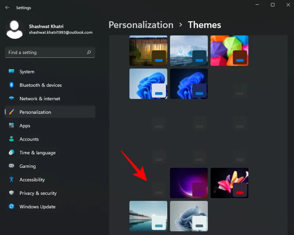Navigate back with the arrow button
294x235 pixels.
[7, 7]
